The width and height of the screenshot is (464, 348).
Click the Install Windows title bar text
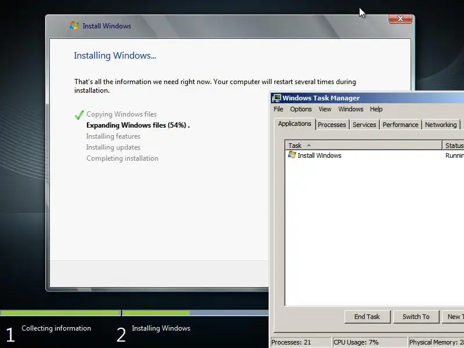pos(107,26)
